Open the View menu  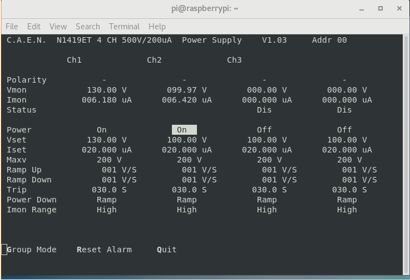pos(58,26)
